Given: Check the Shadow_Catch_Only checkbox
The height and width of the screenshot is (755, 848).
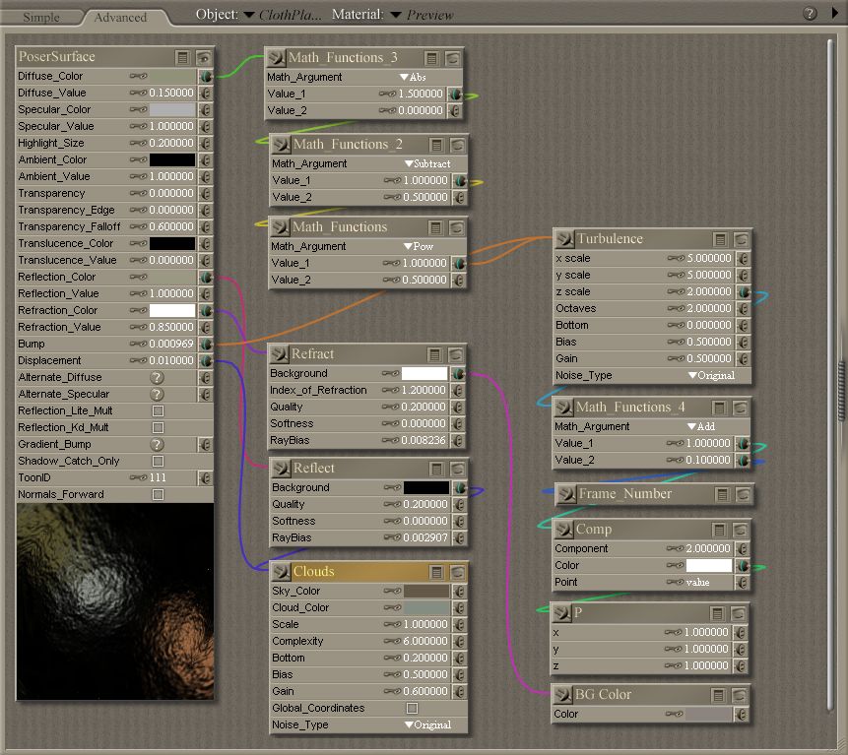Looking at the screenshot, I should (x=158, y=462).
